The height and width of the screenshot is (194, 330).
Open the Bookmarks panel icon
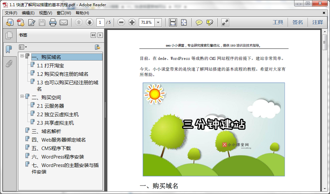click(9, 49)
